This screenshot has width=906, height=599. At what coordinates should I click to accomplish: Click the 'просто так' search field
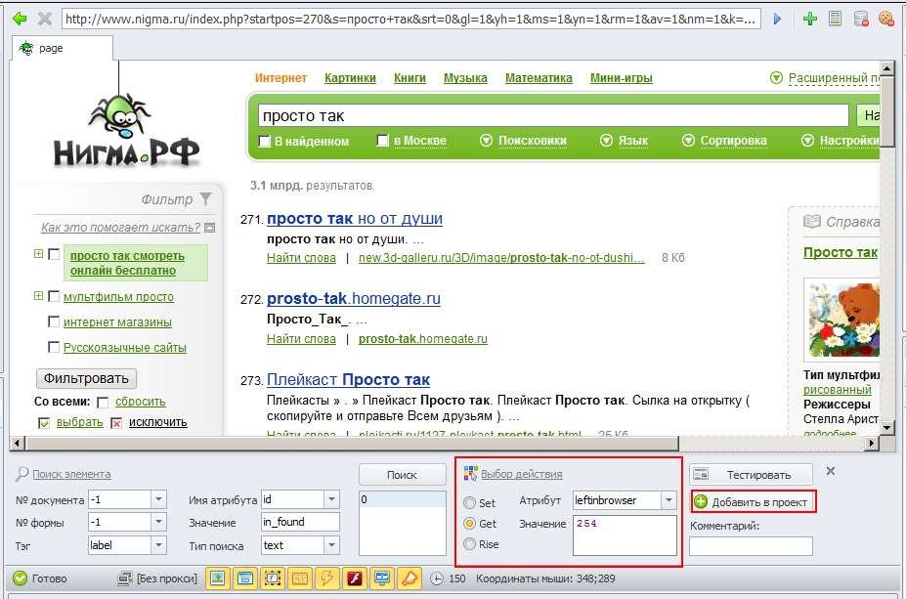click(x=553, y=115)
